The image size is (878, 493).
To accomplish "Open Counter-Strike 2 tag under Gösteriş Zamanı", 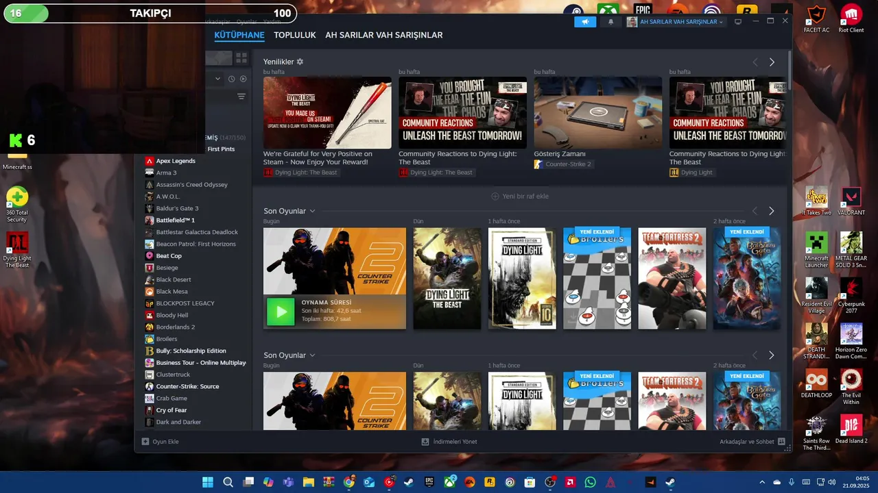I will coord(562,164).
